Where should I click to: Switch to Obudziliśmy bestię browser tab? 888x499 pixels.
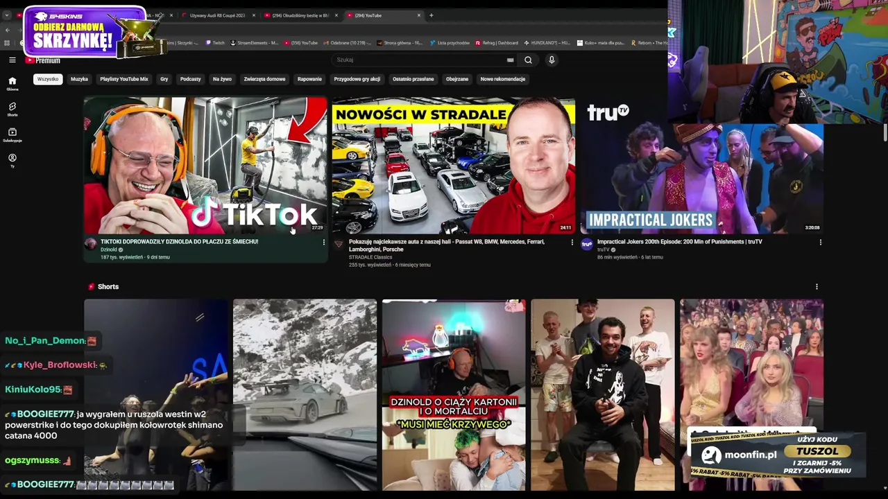pos(300,15)
